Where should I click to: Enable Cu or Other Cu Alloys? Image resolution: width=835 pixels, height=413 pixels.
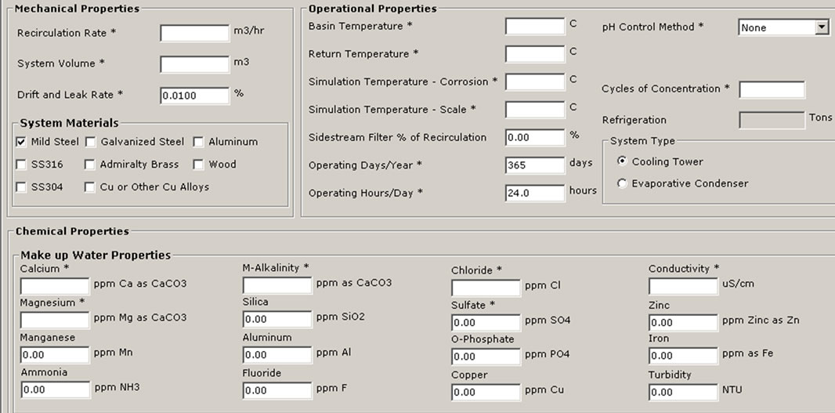90,187
